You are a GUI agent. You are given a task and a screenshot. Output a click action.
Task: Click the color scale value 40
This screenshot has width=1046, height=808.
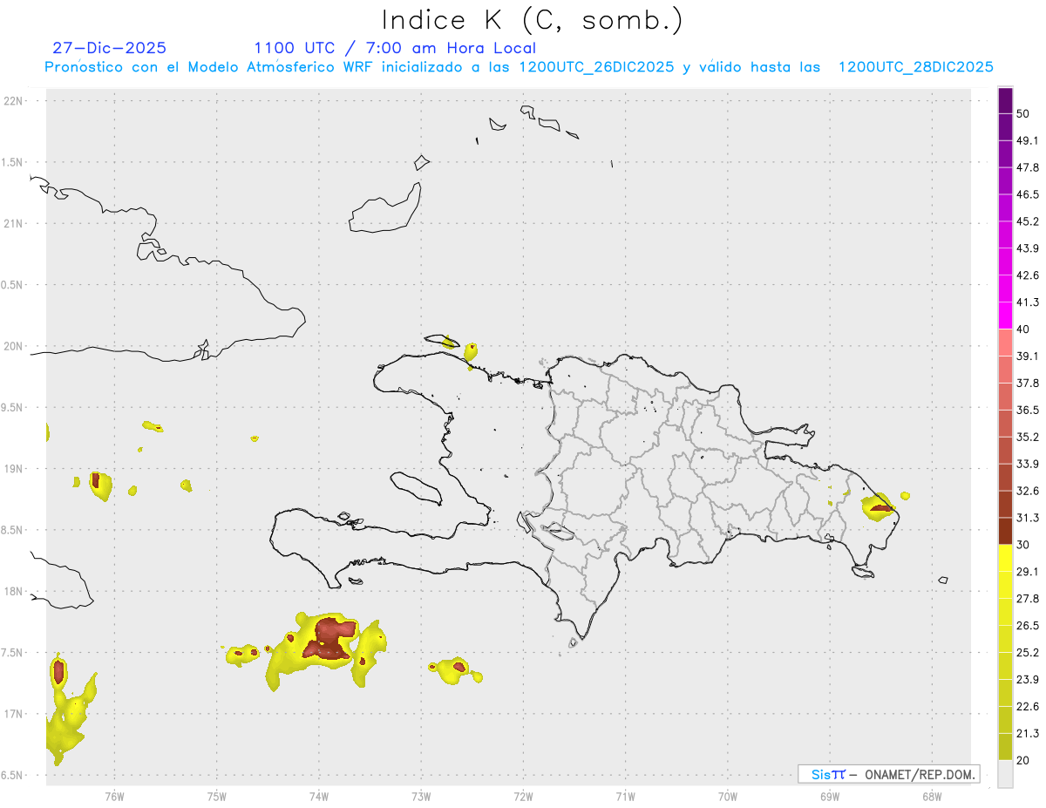pos(1023,329)
